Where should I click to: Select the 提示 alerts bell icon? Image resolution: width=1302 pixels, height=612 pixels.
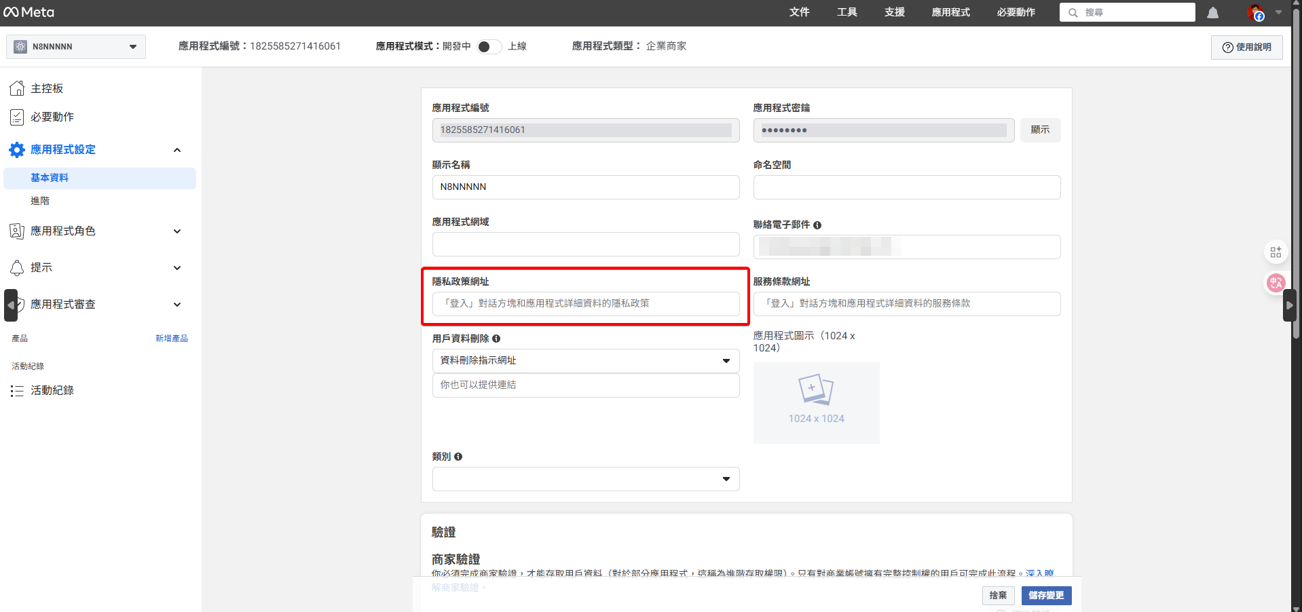coord(17,268)
